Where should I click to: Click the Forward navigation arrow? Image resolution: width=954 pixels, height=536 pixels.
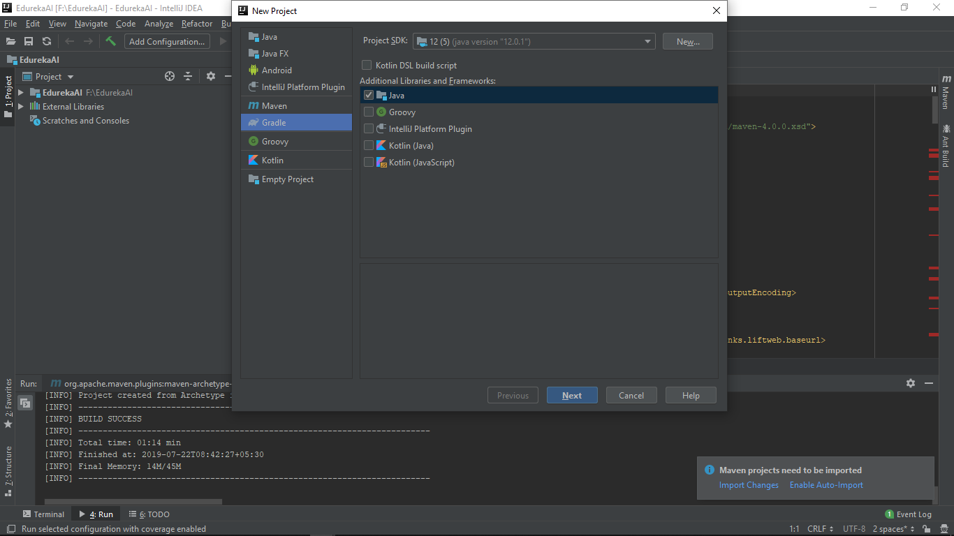click(x=88, y=41)
